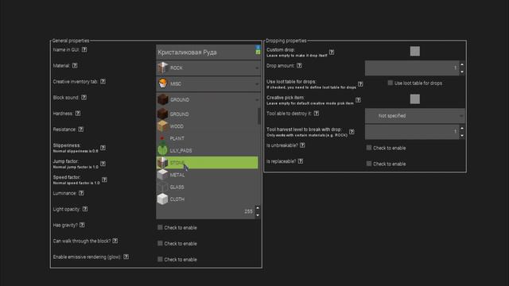The height and width of the screenshot is (286, 509).
Task: Click the Drop amount number field
Action: click(412, 68)
